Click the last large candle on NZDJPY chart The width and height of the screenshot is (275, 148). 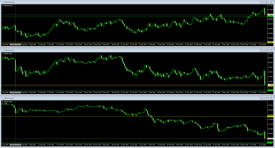[265, 78]
